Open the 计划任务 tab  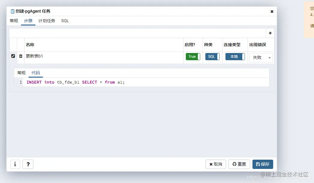pos(47,21)
